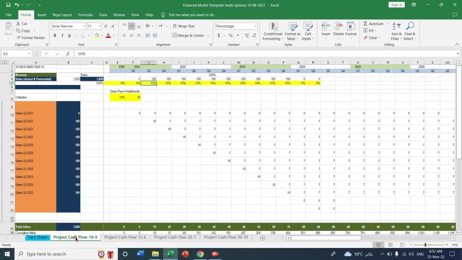The width and height of the screenshot is (462, 260).
Task: Open Excel from the Windows taskbar
Action: pos(170,254)
